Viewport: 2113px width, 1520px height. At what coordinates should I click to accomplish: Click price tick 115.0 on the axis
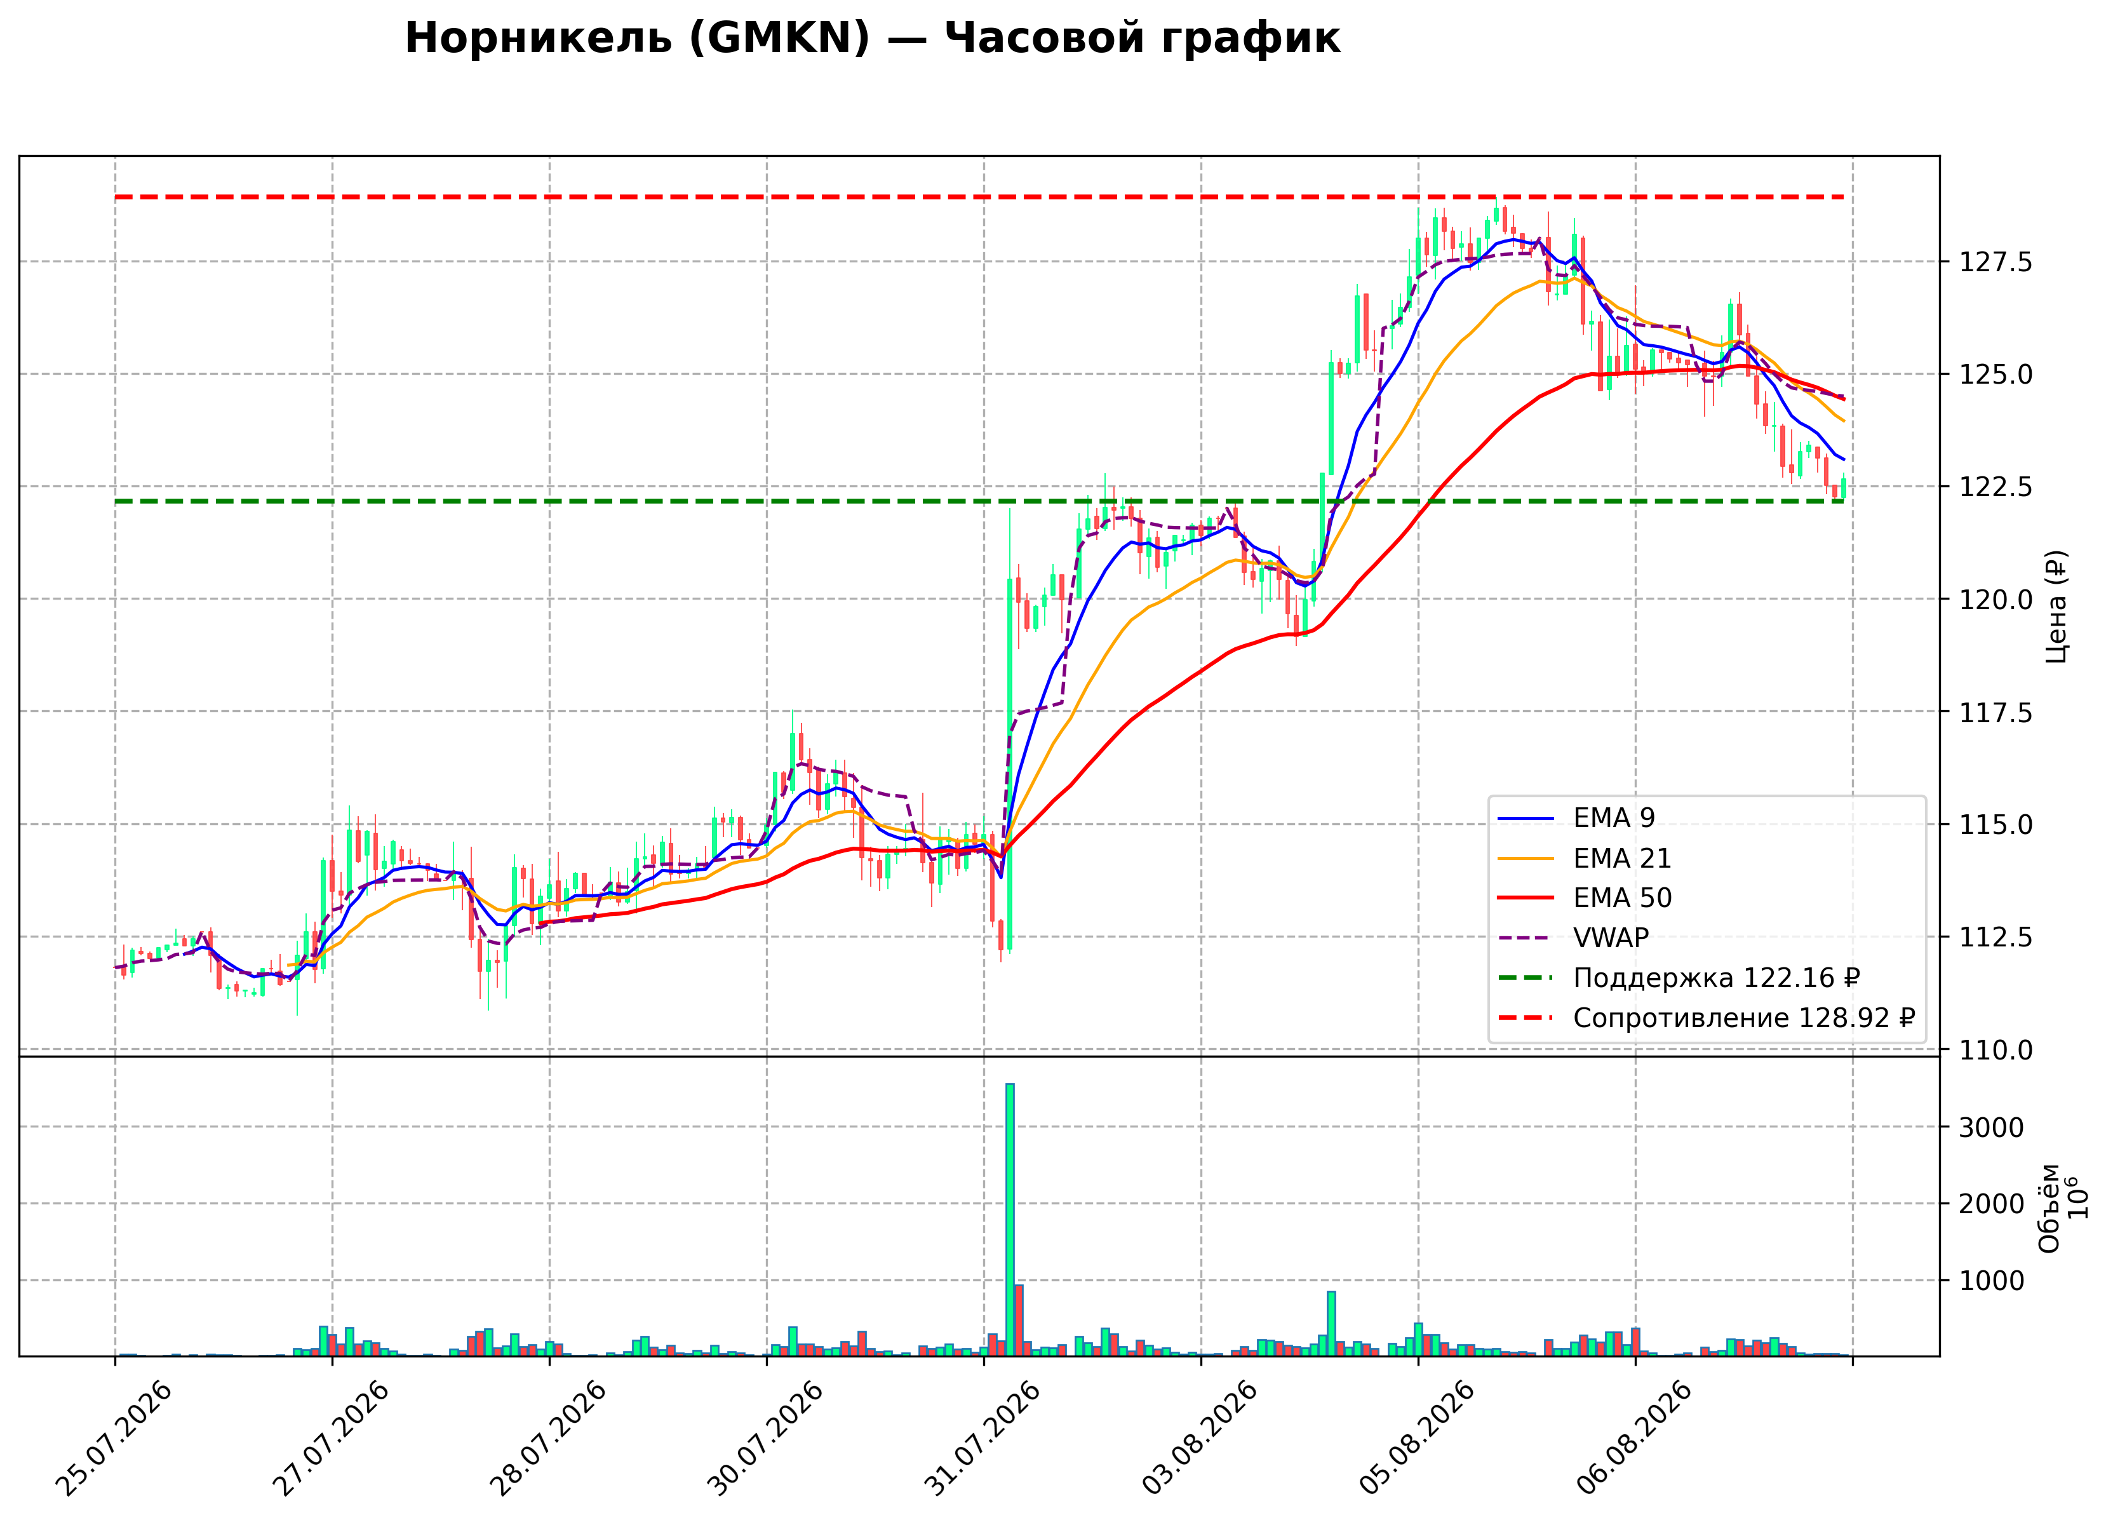(1995, 824)
